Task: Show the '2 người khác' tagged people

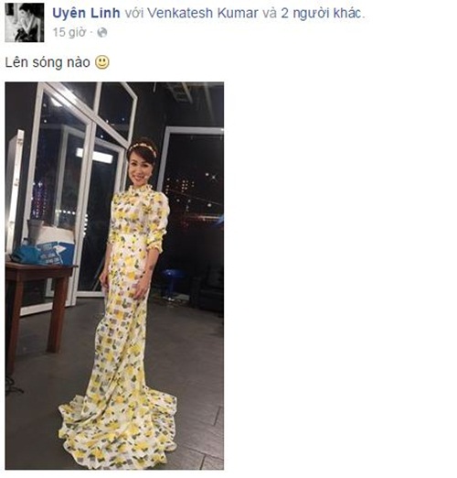Action: (x=322, y=13)
